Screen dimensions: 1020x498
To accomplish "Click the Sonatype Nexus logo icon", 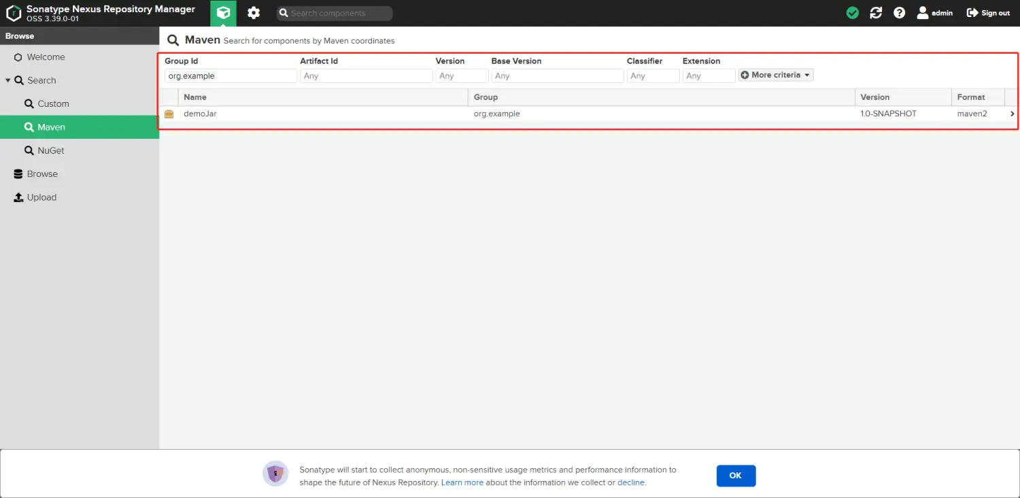I will [14, 13].
